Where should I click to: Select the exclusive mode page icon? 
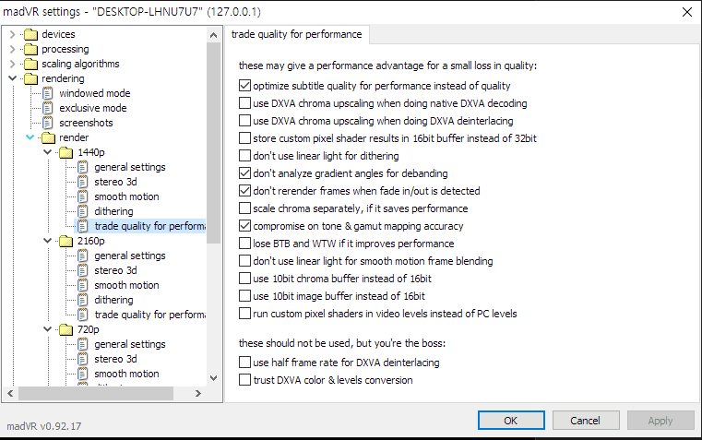tap(48, 108)
